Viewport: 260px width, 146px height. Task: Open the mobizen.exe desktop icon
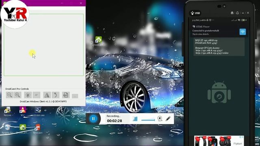point(38,112)
